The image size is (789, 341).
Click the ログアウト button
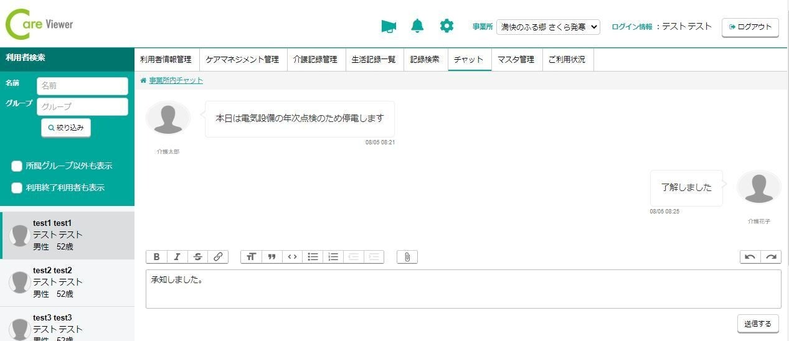(x=750, y=27)
